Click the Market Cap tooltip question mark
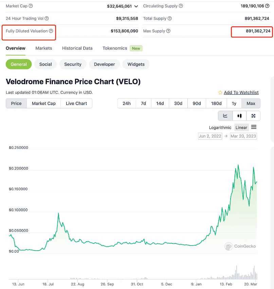The height and width of the screenshot is (289, 274). click(x=30, y=5)
